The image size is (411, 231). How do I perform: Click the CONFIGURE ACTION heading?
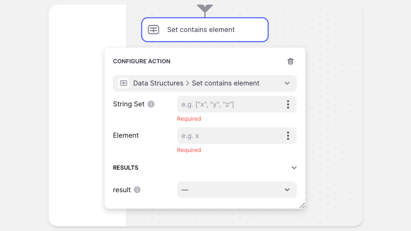141,61
